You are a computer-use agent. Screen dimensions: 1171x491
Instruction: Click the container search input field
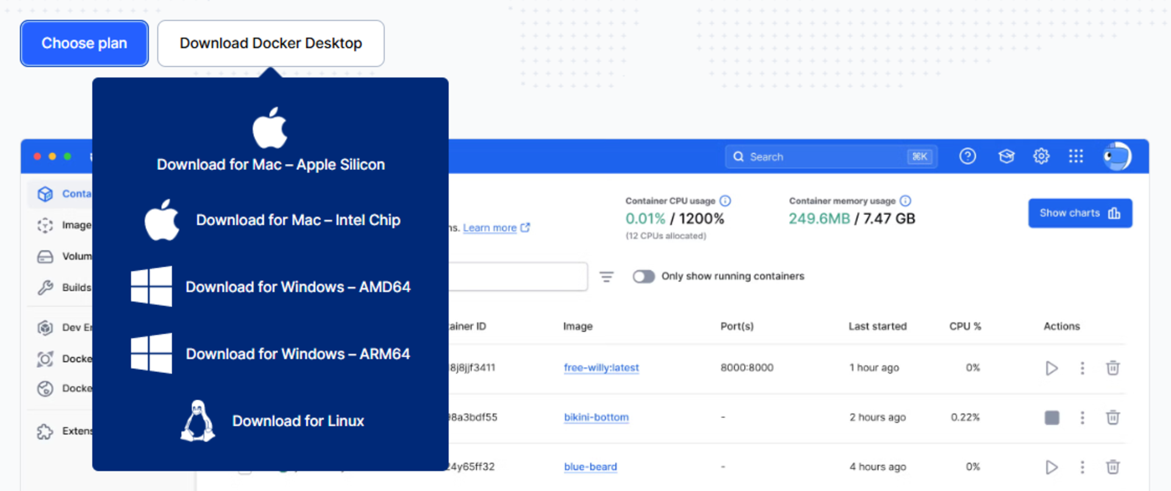coord(518,277)
